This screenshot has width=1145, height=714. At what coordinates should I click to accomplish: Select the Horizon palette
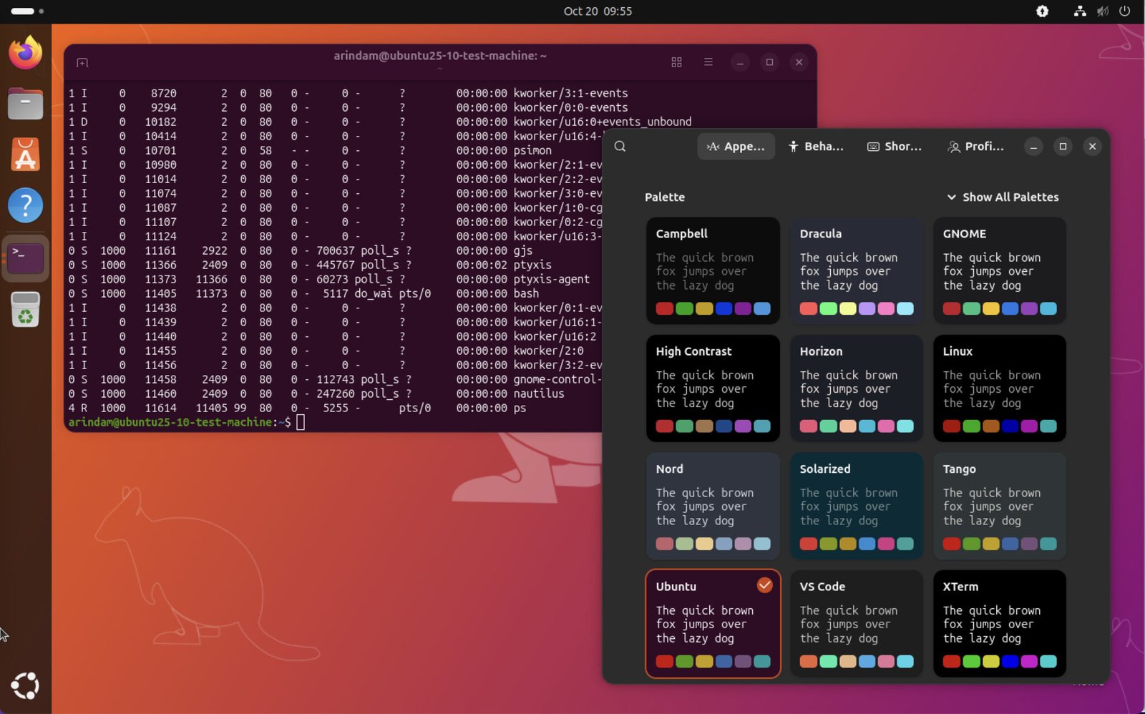coord(857,388)
